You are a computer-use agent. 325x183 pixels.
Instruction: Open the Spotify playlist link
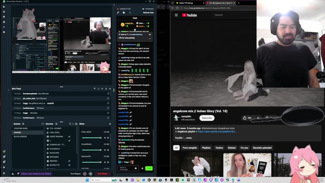[217, 132]
